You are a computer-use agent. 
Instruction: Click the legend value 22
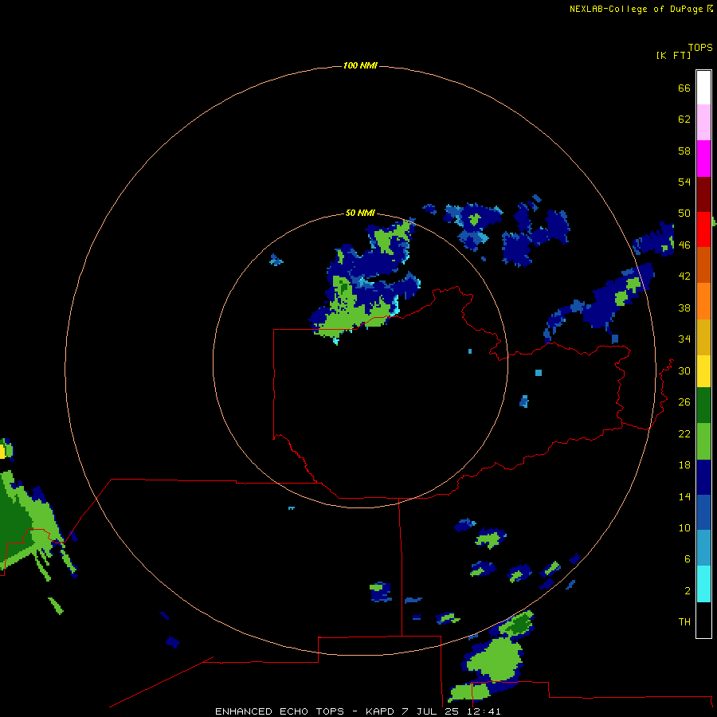pyautogui.click(x=684, y=433)
